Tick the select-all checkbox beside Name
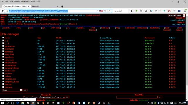188x105 pixels. (x=3, y=38)
